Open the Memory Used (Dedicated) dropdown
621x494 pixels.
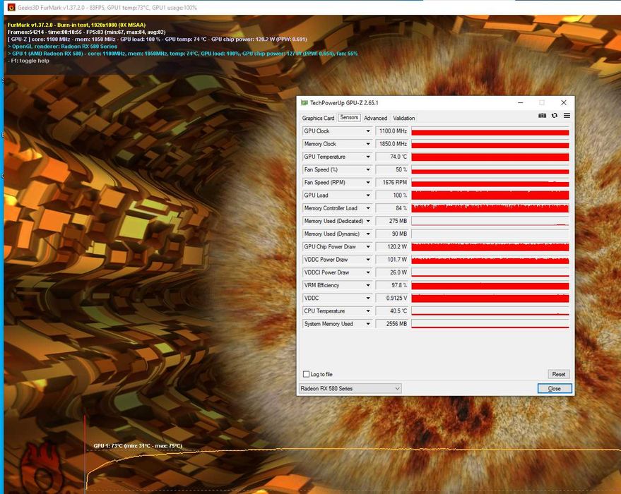pyautogui.click(x=368, y=221)
